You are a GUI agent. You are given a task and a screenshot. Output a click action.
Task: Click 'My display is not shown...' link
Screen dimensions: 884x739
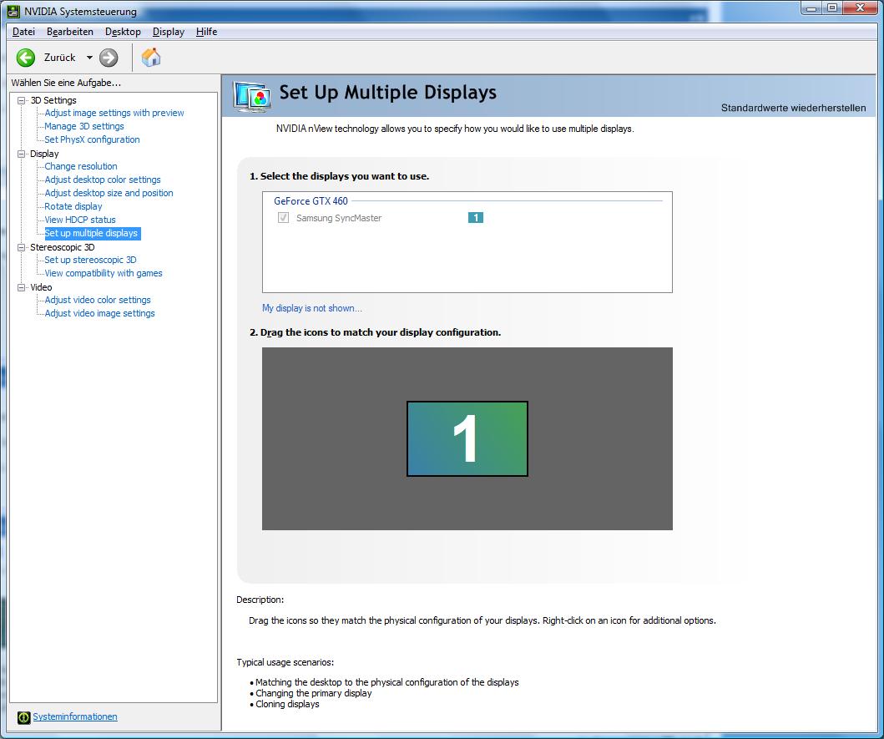(311, 308)
